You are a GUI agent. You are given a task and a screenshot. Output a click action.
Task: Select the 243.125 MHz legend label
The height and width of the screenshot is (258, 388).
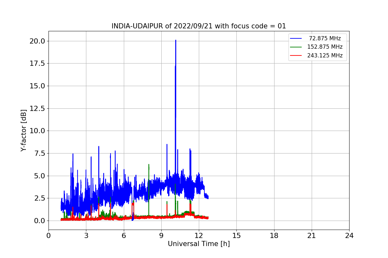(x=325, y=55)
